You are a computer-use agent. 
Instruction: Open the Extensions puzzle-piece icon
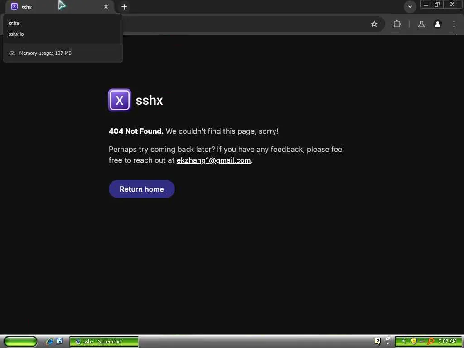coord(397,24)
